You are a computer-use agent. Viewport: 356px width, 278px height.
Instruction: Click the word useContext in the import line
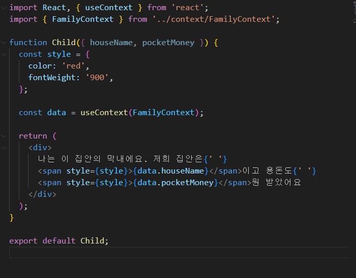click(109, 8)
